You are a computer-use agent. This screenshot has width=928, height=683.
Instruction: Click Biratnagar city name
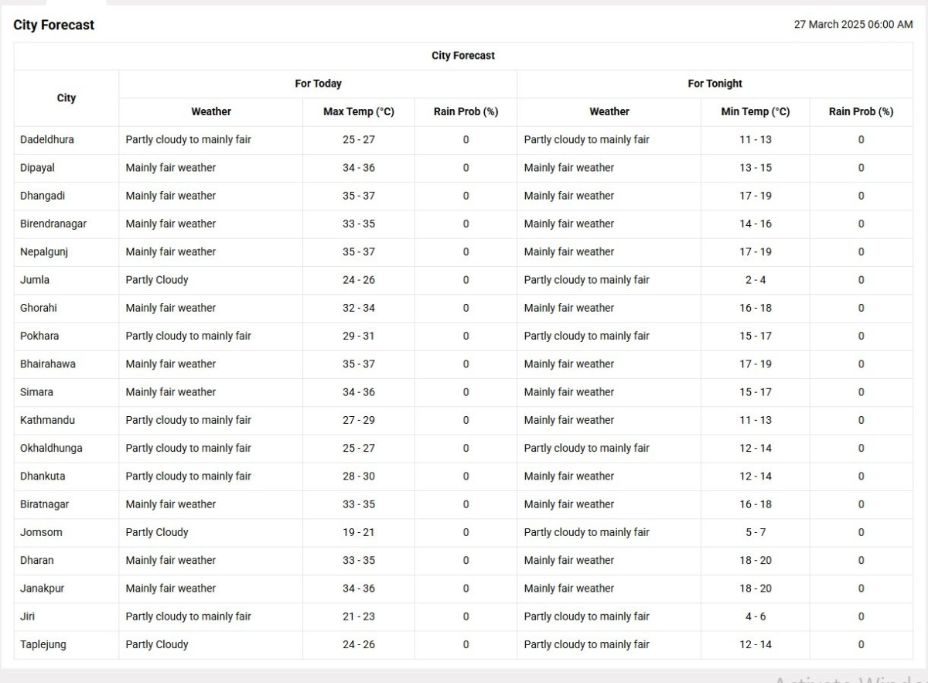pyautogui.click(x=45, y=504)
